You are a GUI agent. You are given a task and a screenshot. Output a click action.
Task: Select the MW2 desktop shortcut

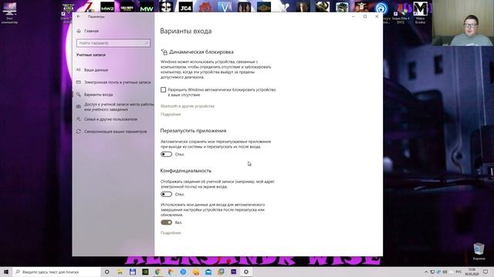point(107,7)
